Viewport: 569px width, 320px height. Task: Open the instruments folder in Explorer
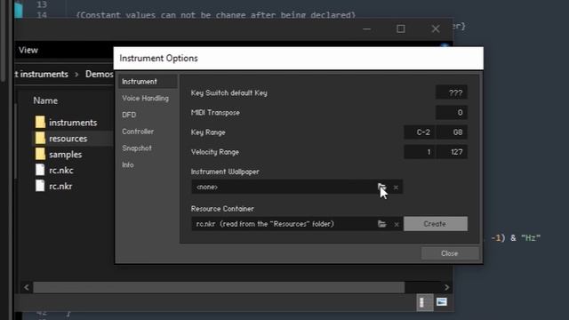[x=73, y=123]
